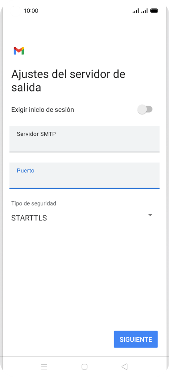Tap the battery icon in status bar

(x=154, y=11)
